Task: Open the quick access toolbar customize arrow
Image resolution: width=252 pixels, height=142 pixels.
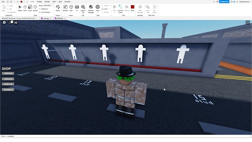Action: (x=27, y=2)
